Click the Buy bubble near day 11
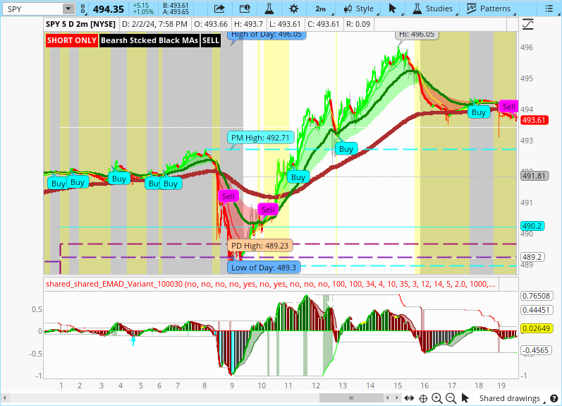 298,177
